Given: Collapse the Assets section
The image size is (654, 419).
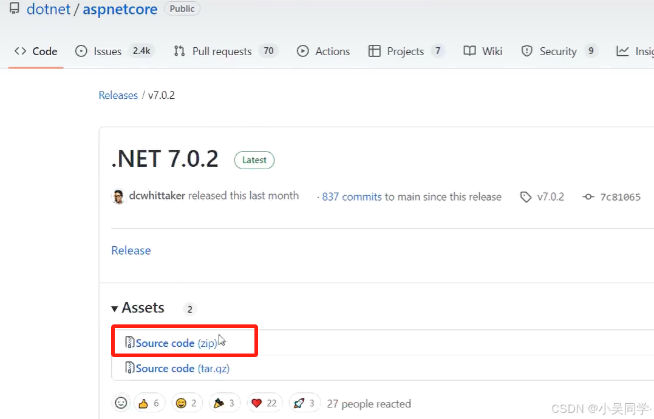Looking at the screenshot, I should coord(138,308).
